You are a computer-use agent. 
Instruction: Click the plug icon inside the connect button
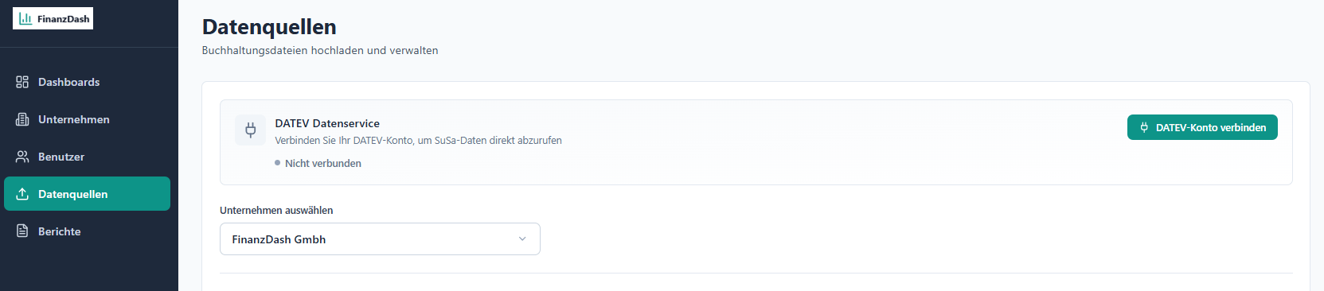pos(1144,127)
